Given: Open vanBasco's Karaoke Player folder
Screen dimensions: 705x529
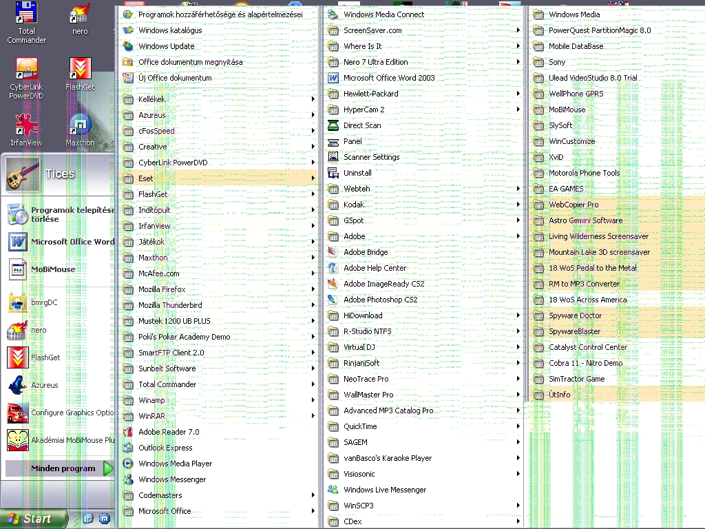Looking at the screenshot, I should 423,458.
